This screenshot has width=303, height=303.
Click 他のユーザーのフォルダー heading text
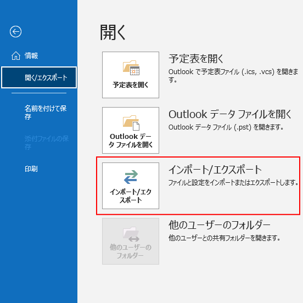click(220, 225)
